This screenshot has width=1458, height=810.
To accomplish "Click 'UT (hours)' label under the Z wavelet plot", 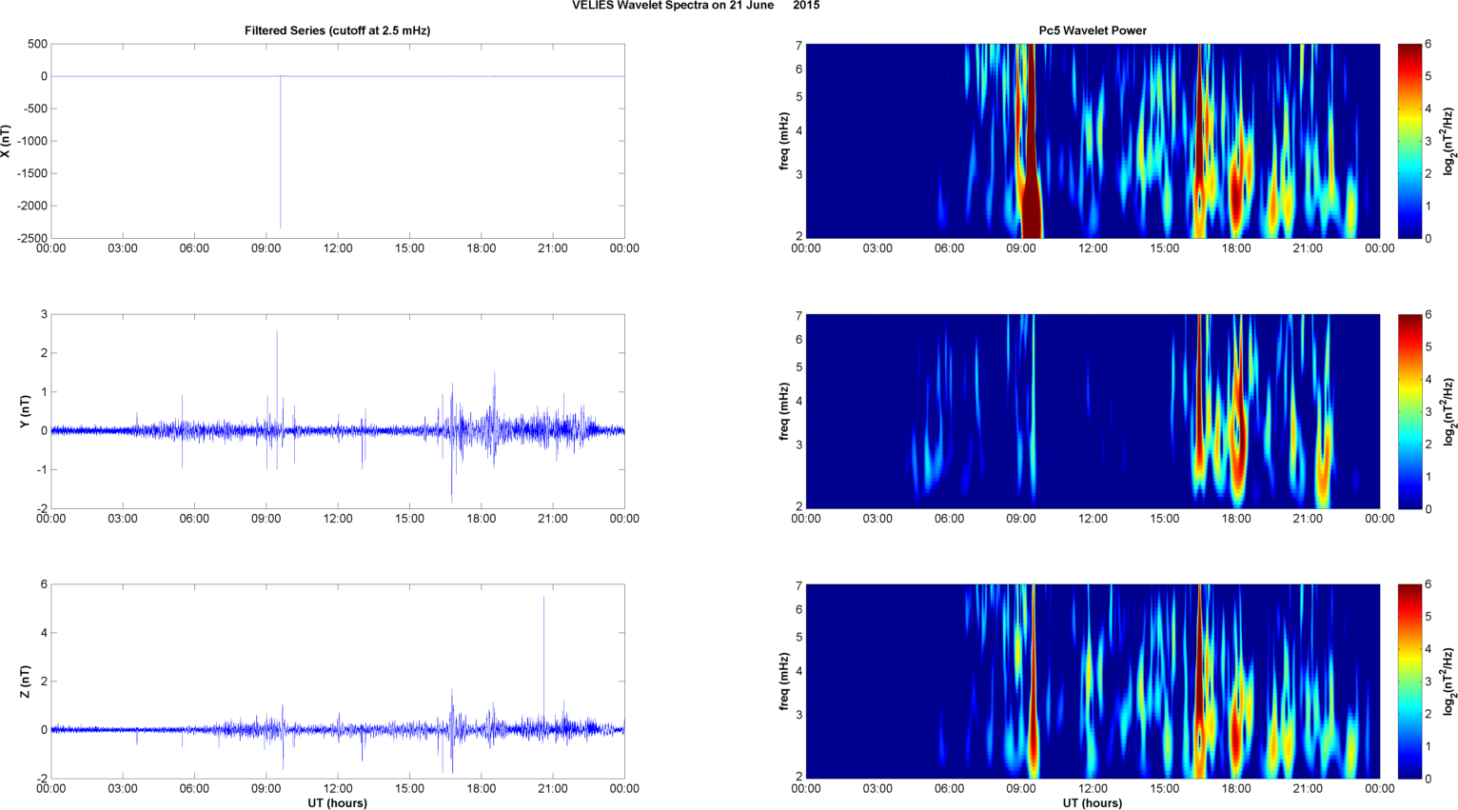I will 1093,803.
